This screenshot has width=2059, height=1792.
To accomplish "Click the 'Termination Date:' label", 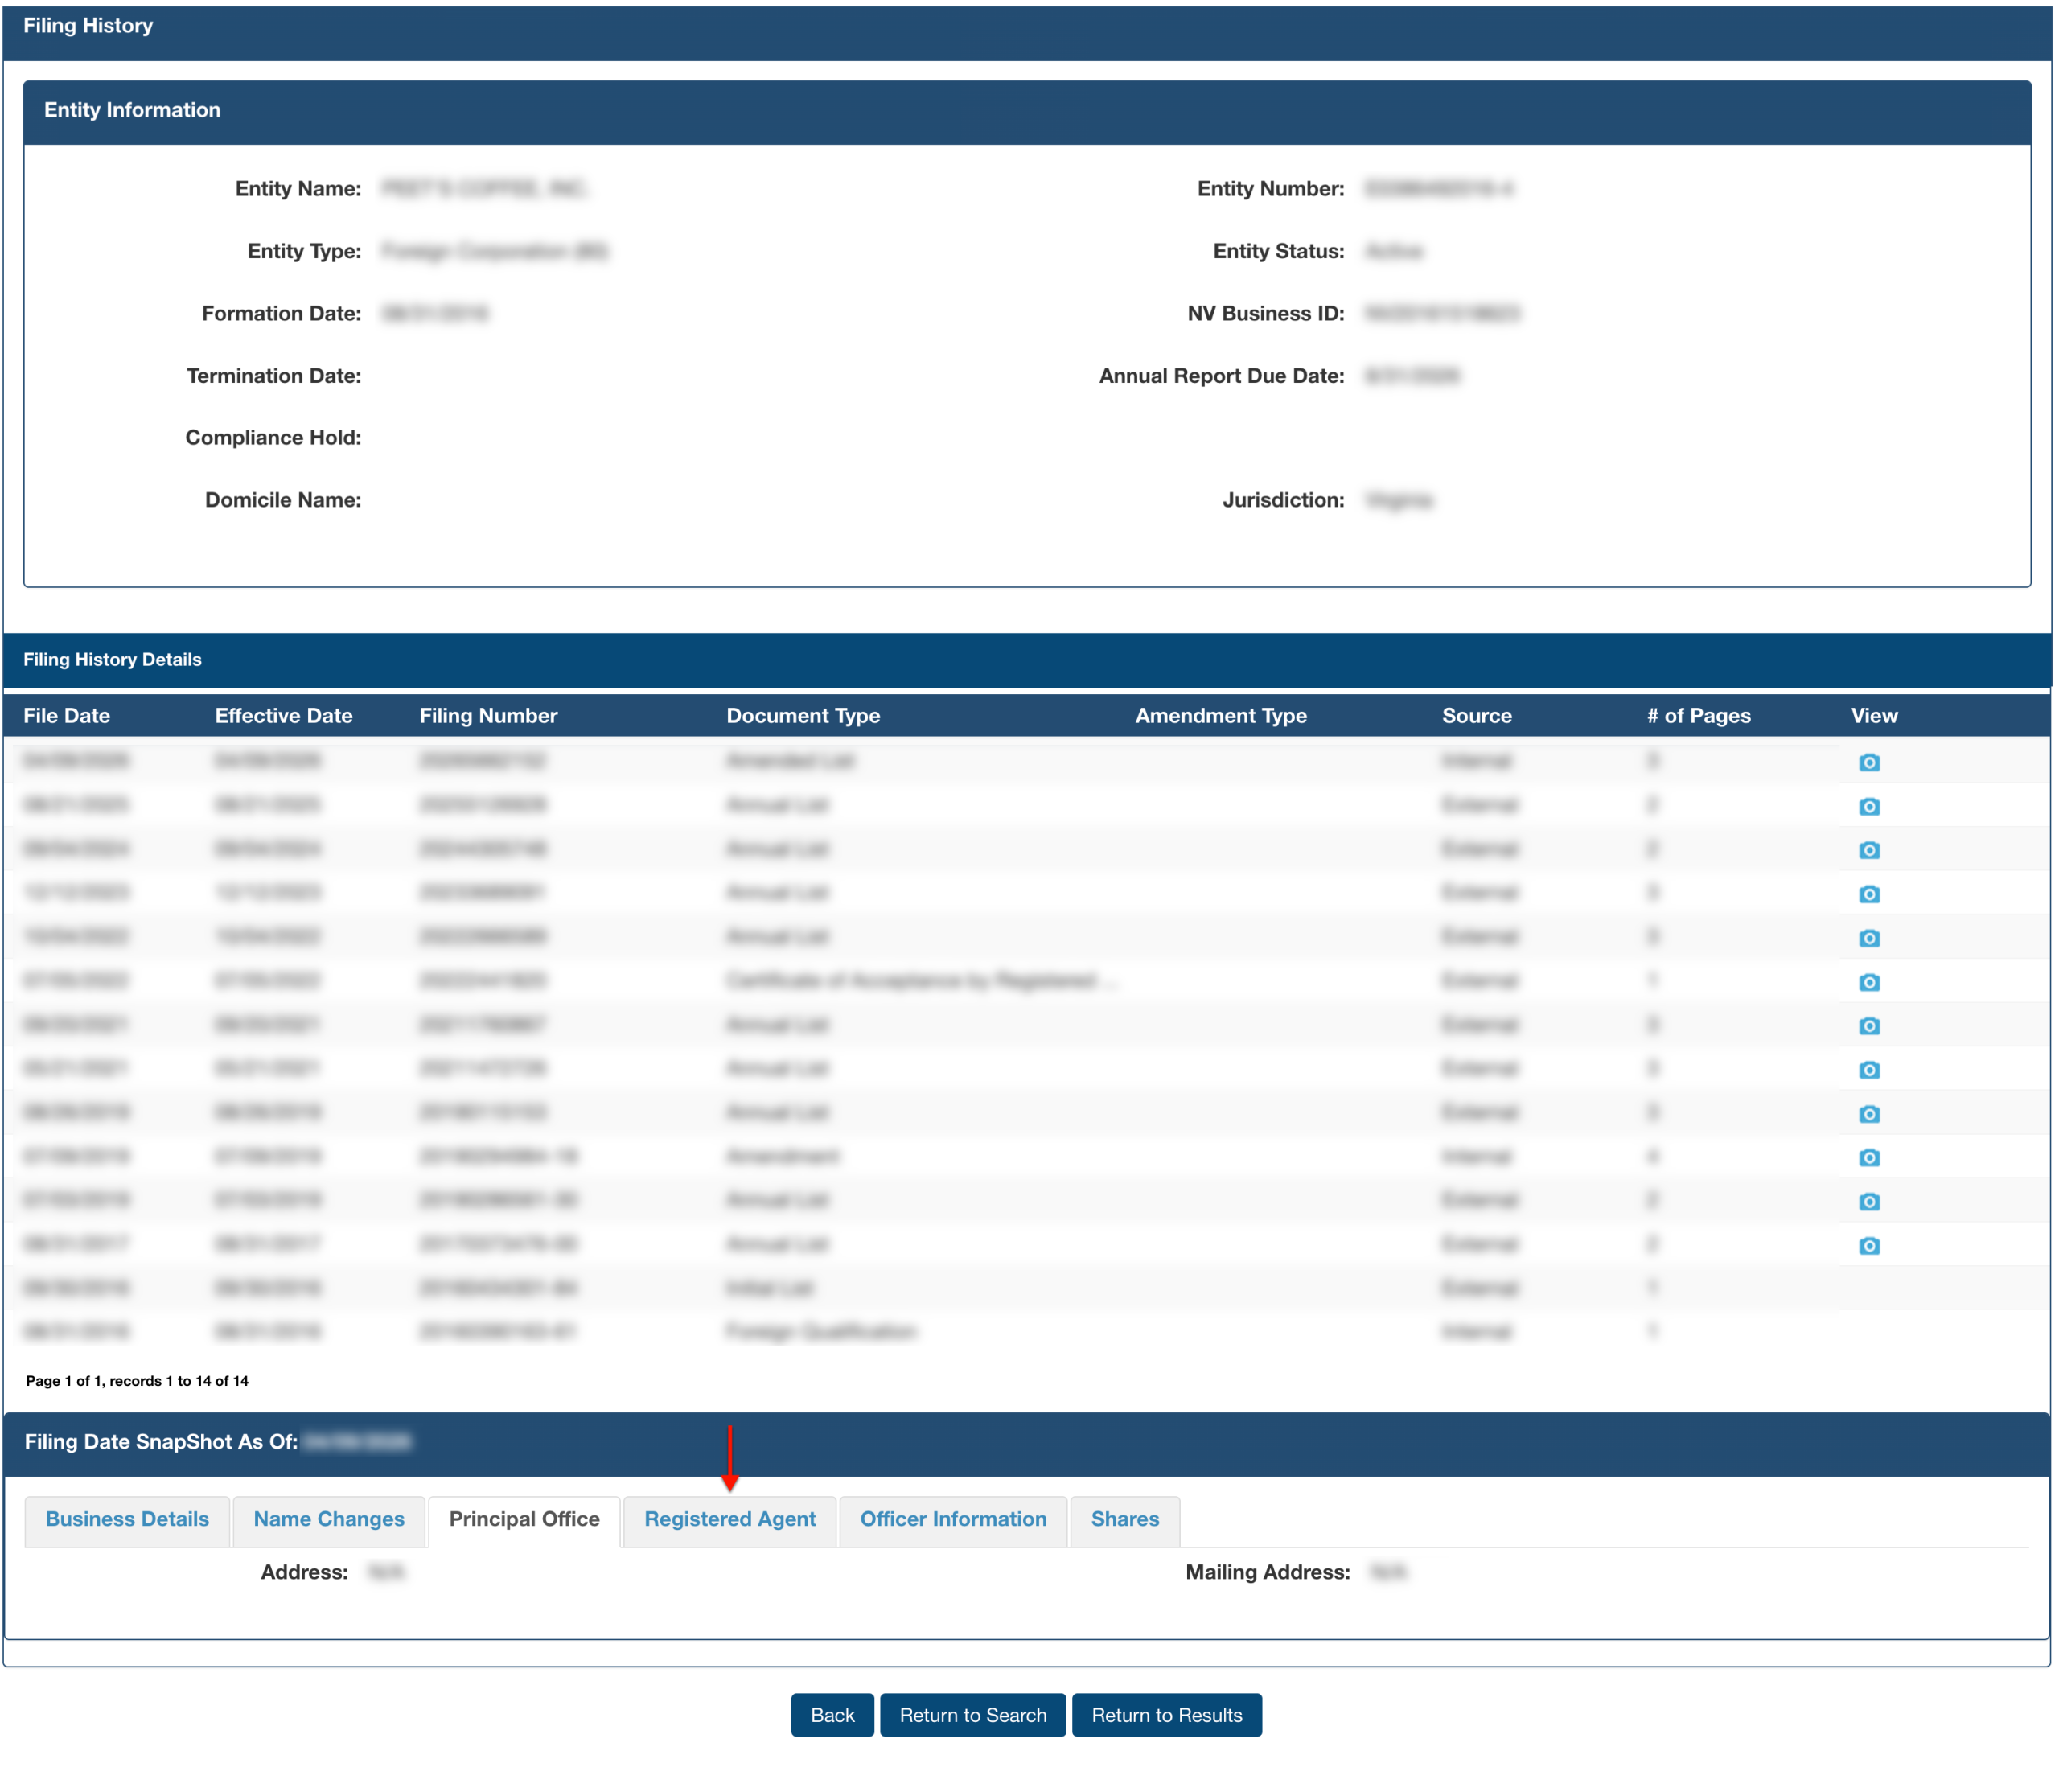I will pyautogui.click(x=273, y=376).
